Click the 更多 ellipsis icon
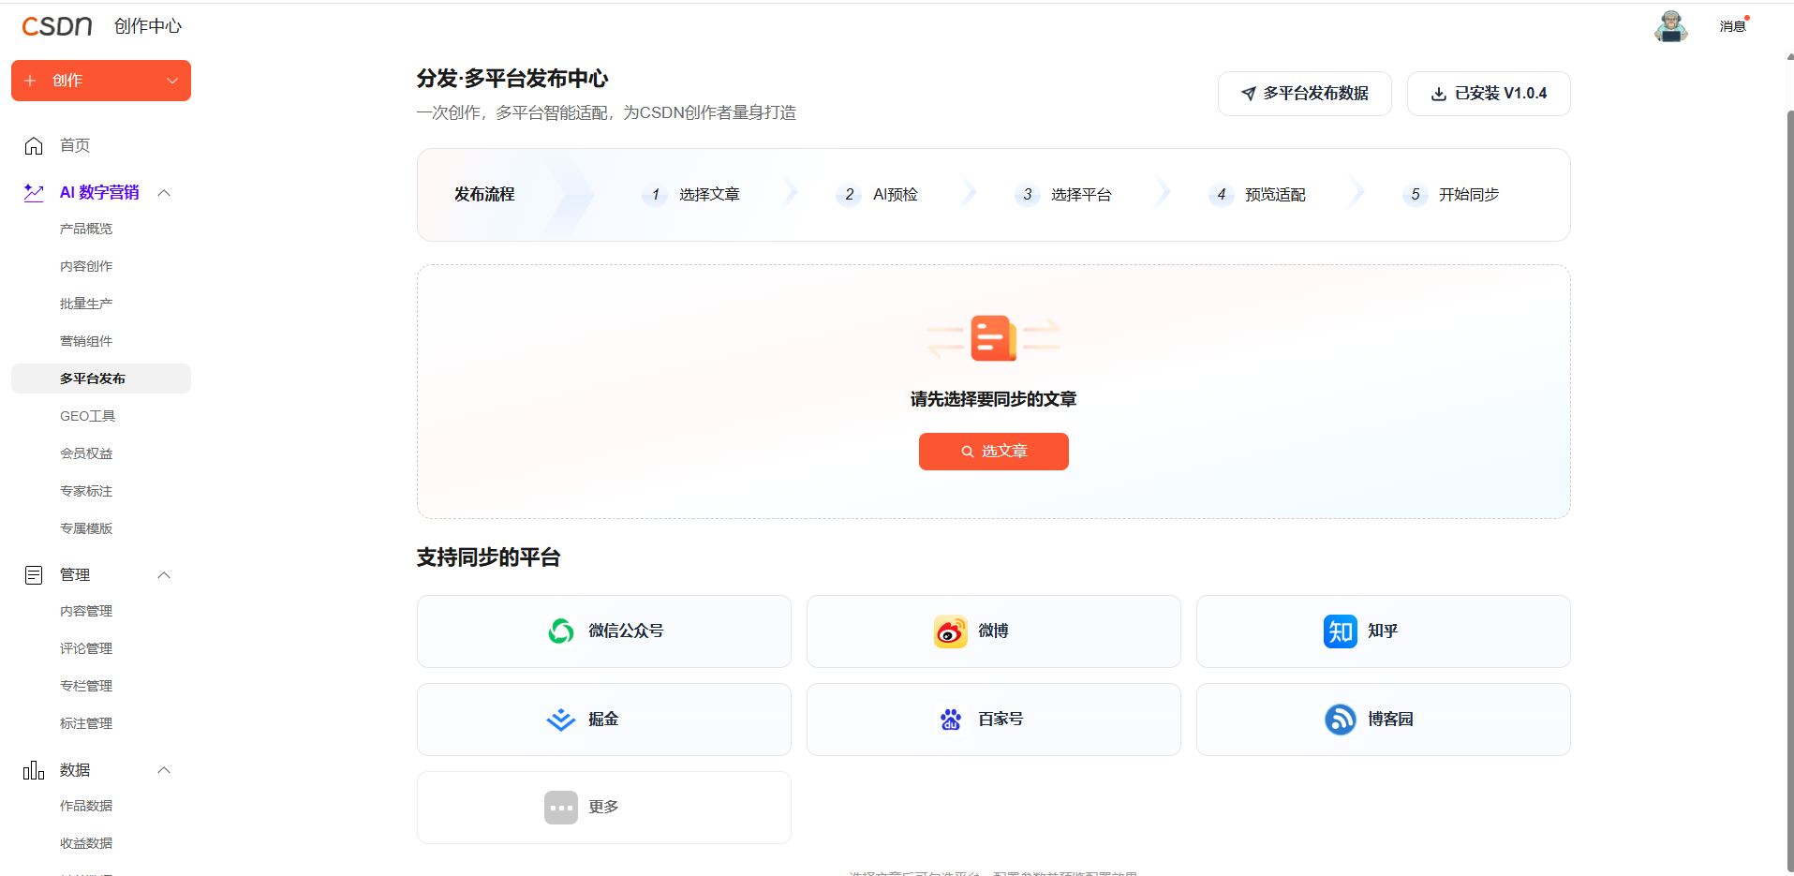The image size is (1794, 876). pos(561,808)
